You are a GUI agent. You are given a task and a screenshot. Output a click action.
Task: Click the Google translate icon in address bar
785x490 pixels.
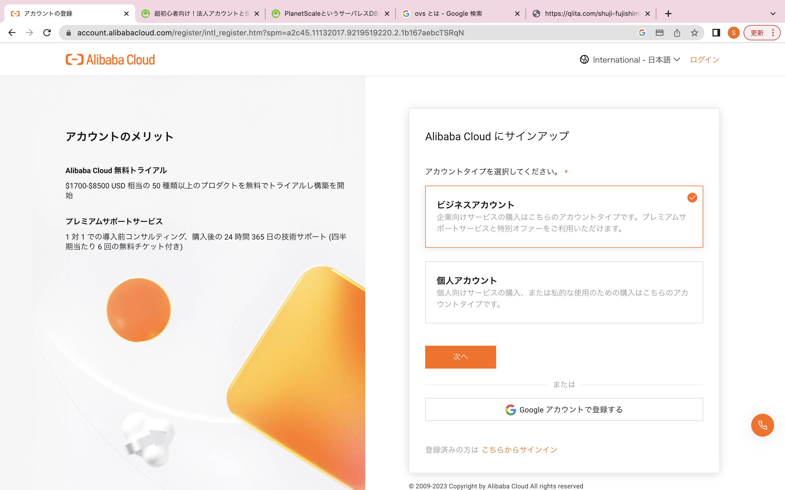(642, 33)
